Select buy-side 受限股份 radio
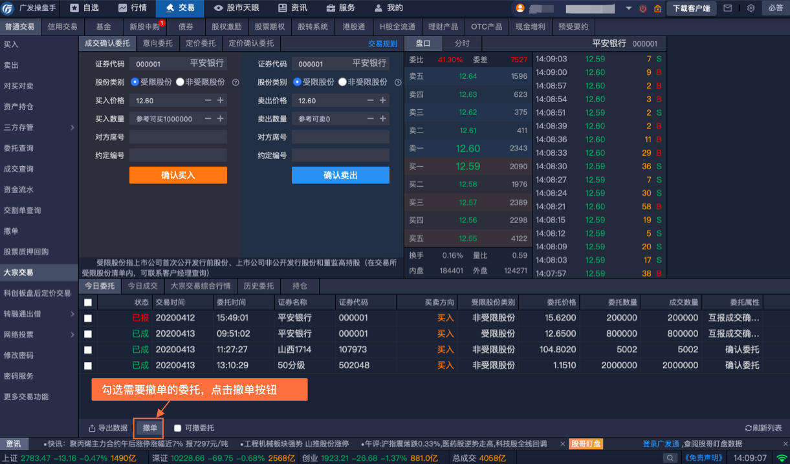This screenshot has height=464, width=790. [x=135, y=82]
